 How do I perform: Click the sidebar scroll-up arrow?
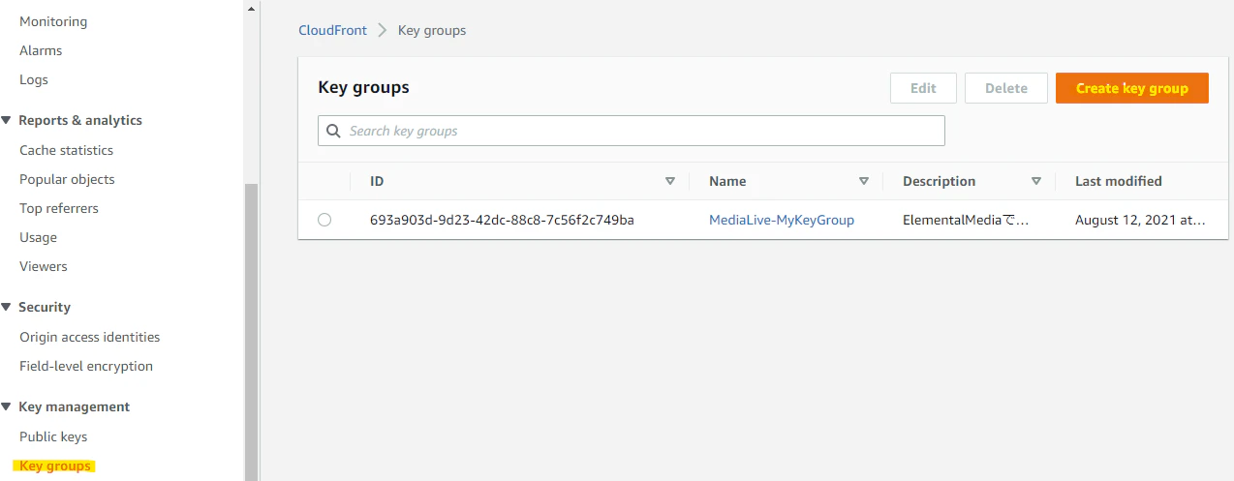[x=252, y=8]
